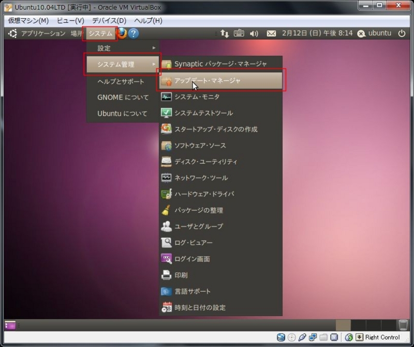The width and height of the screenshot is (414, 347).
Task: Click the date and time display
Action: 317,33
